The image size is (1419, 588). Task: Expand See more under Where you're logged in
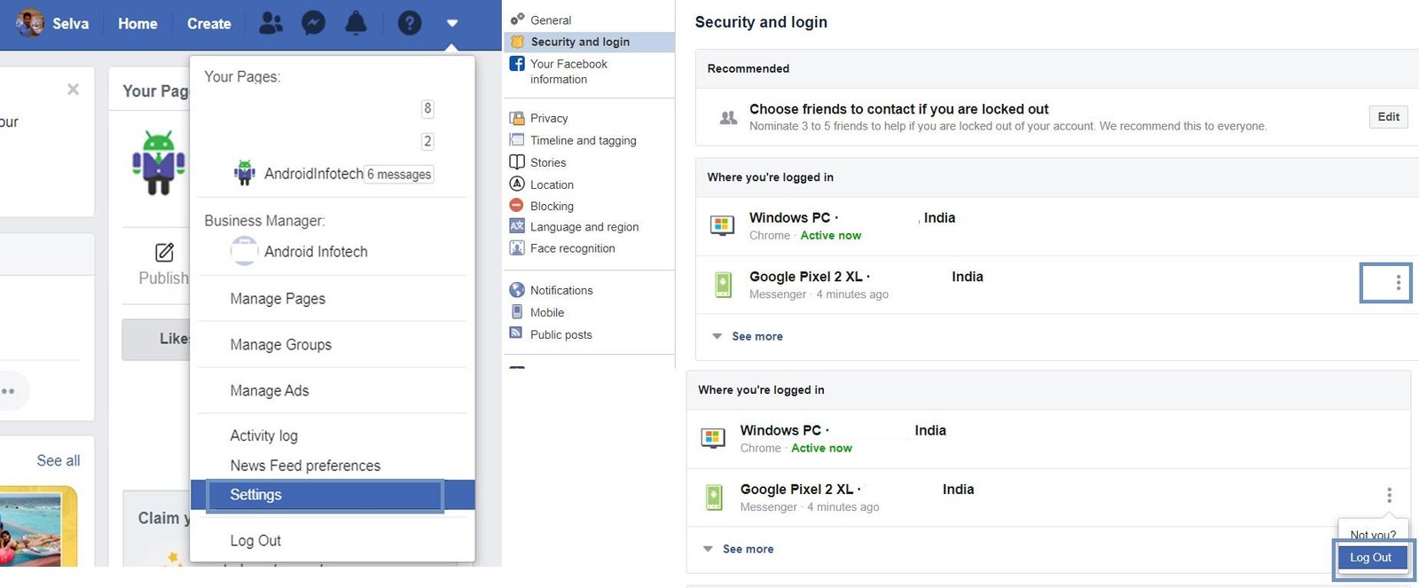pos(757,336)
